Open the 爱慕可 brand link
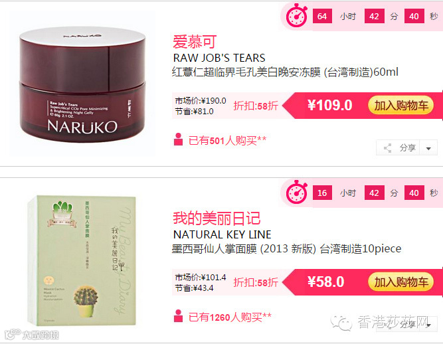Screen dimensions: 443x344 coord(195,42)
